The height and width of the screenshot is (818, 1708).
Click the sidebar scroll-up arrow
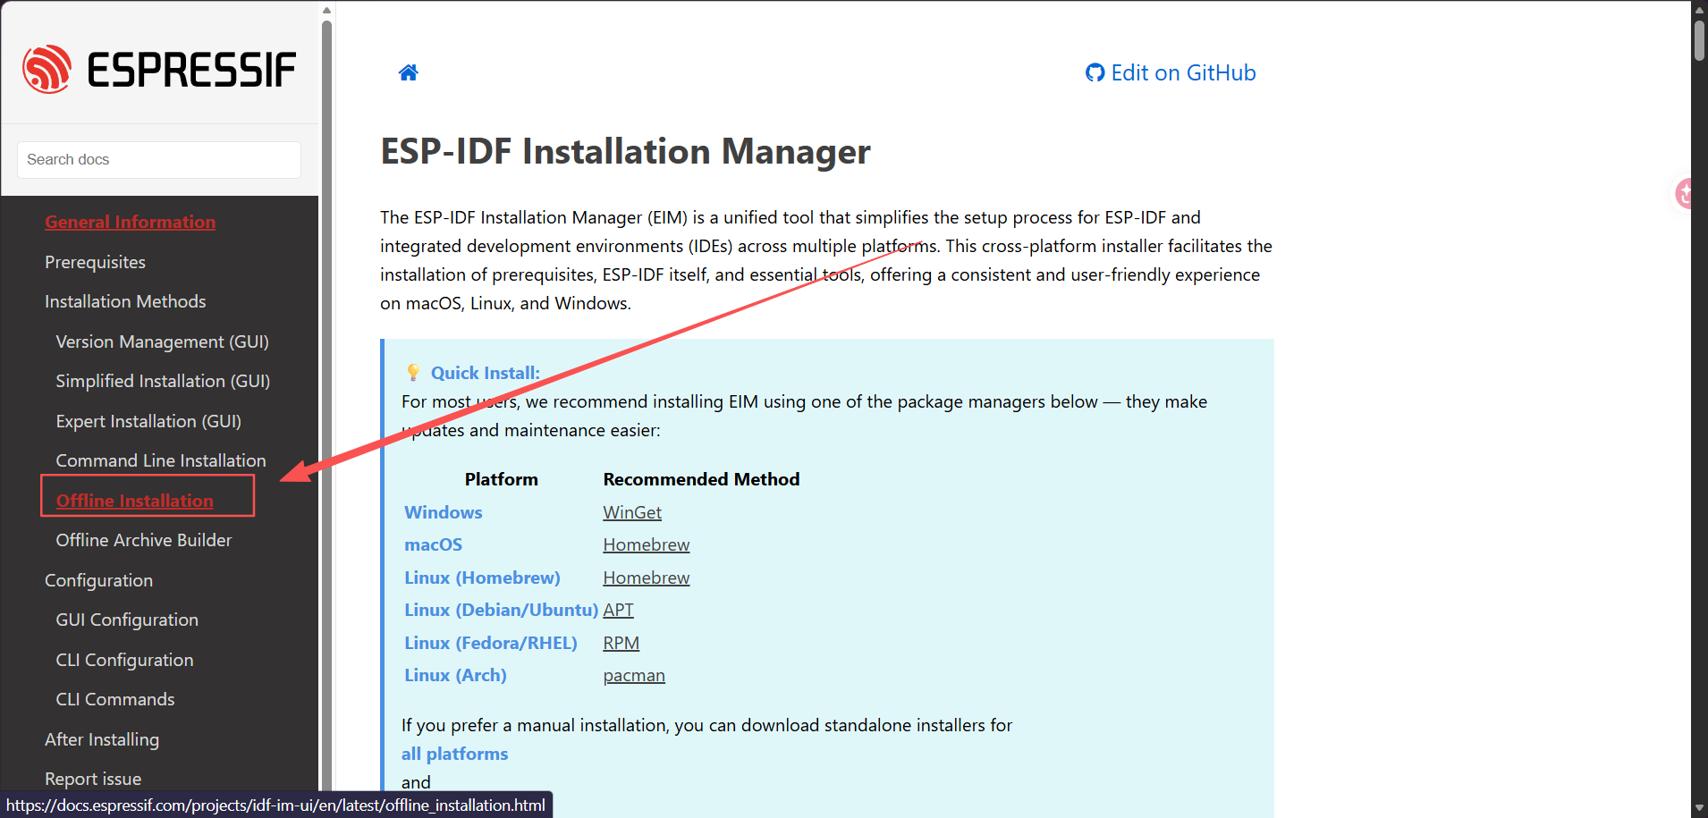pos(326,11)
